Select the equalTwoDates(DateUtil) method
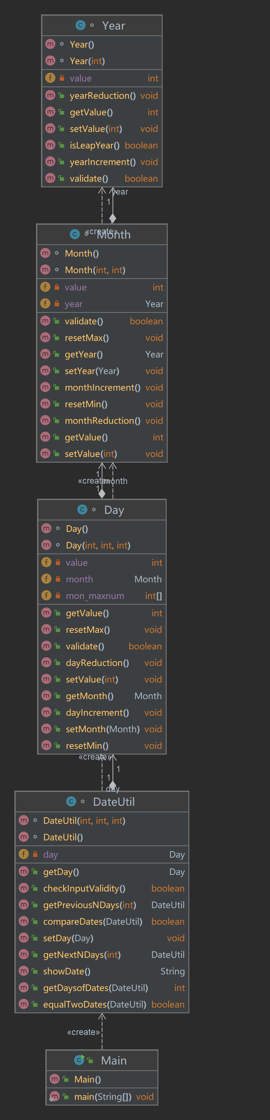This screenshot has width=270, height=1120. coord(95,1004)
